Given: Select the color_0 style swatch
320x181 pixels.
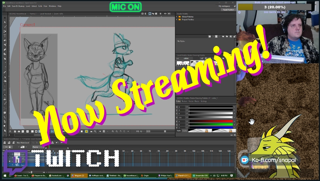Looking at the screenshot, I should point(183,63).
